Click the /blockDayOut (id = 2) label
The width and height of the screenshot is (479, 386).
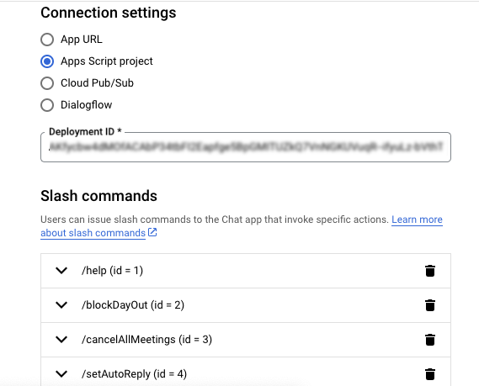pos(133,305)
